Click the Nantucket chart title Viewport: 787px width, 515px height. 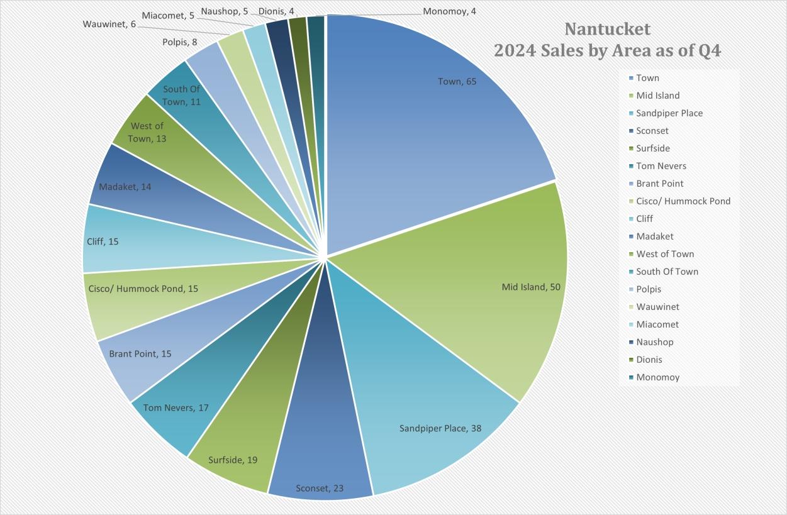[607, 30]
